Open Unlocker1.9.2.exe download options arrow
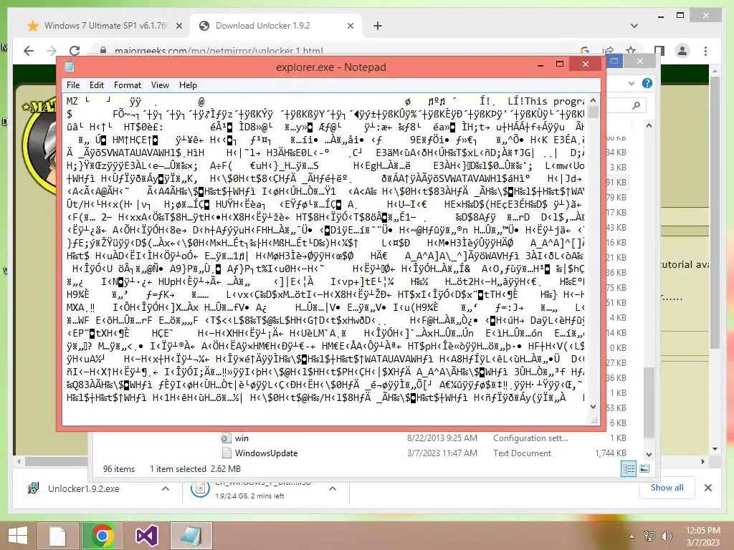Viewport: 734px width, 550px height. click(x=166, y=488)
